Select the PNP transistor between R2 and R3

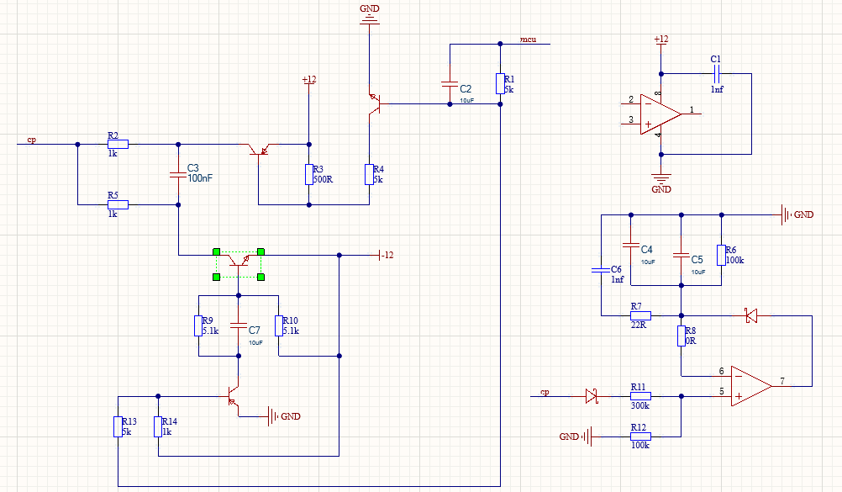coord(259,149)
